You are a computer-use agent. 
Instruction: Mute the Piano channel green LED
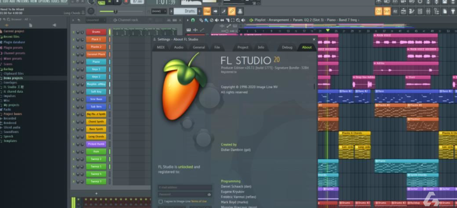pos(74,62)
